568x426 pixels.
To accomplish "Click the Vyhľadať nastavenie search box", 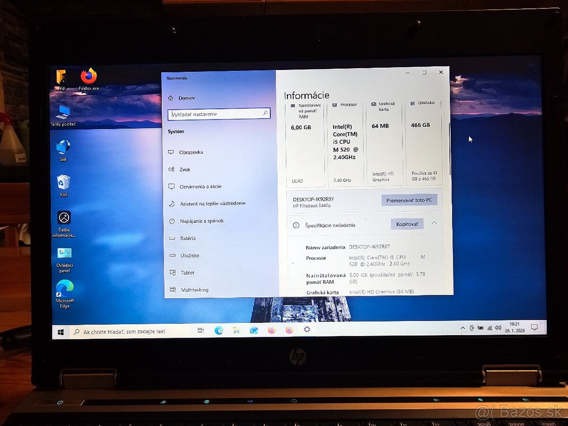I will coord(219,114).
